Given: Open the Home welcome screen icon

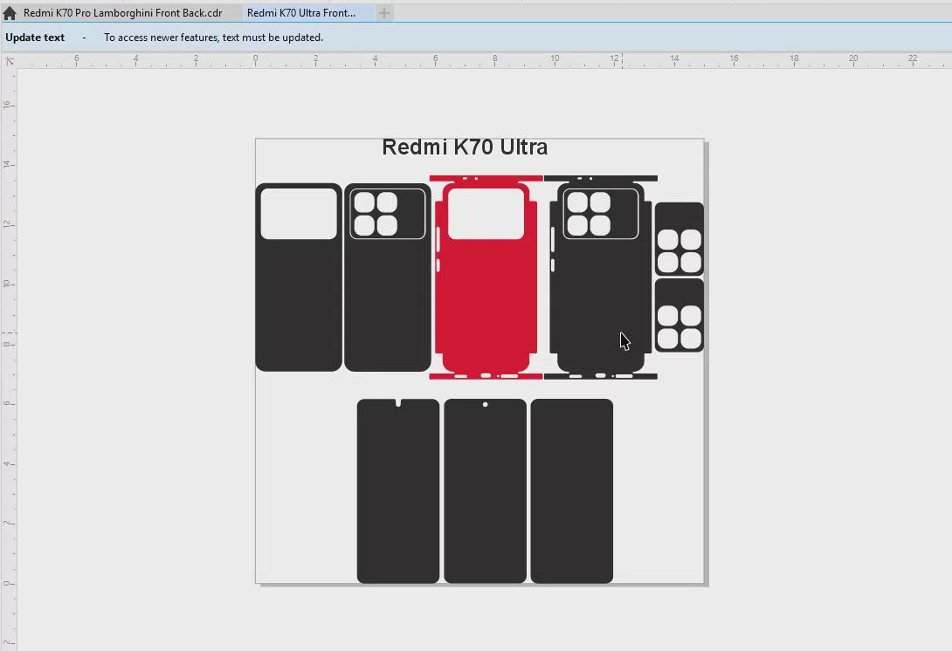Looking at the screenshot, I should [10, 13].
